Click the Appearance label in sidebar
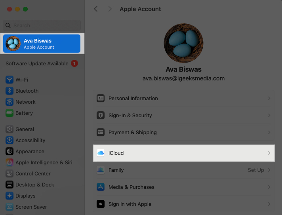This screenshot has width=282, height=215. point(30,152)
